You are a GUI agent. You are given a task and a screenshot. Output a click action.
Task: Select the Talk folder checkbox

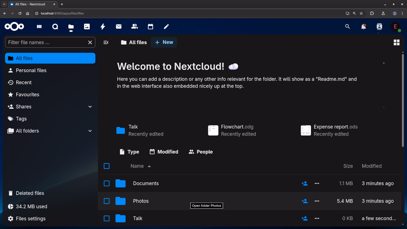coord(107,219)
